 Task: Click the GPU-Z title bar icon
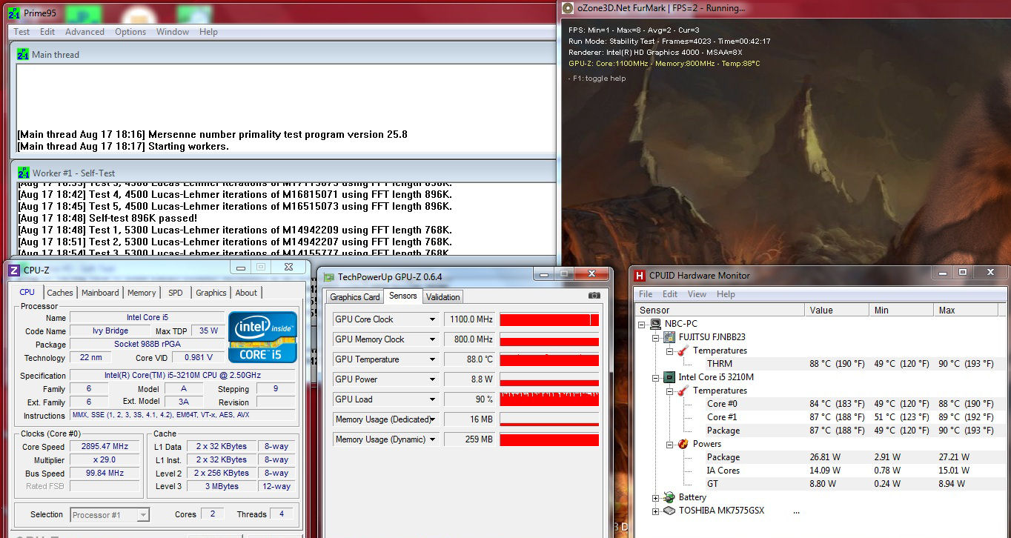pos(328,276)
